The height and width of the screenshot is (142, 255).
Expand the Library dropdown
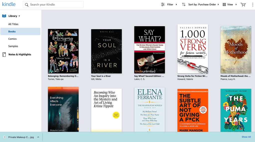click(x=19, y=16)
